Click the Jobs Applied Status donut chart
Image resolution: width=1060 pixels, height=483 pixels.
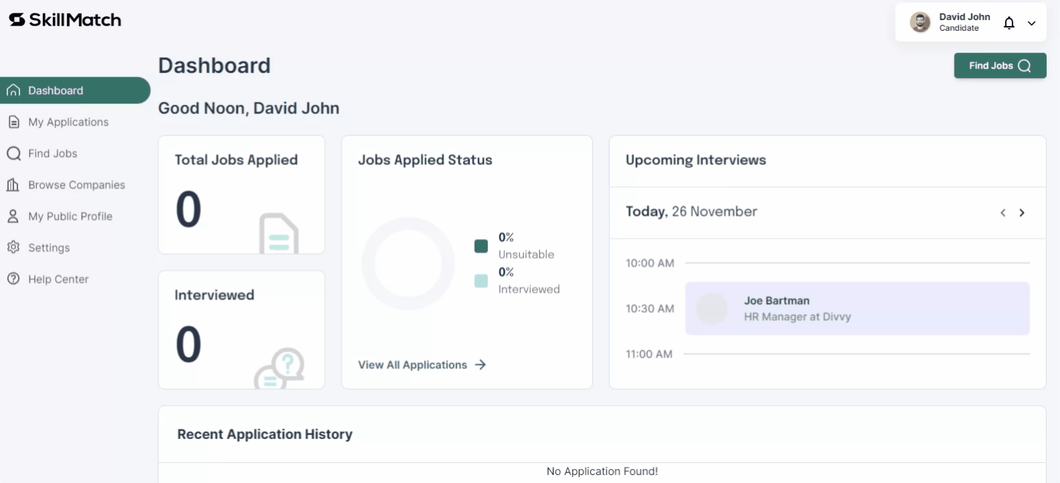[408, 264]
